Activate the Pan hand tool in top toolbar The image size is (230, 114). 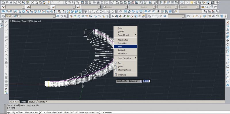point(66,2)
